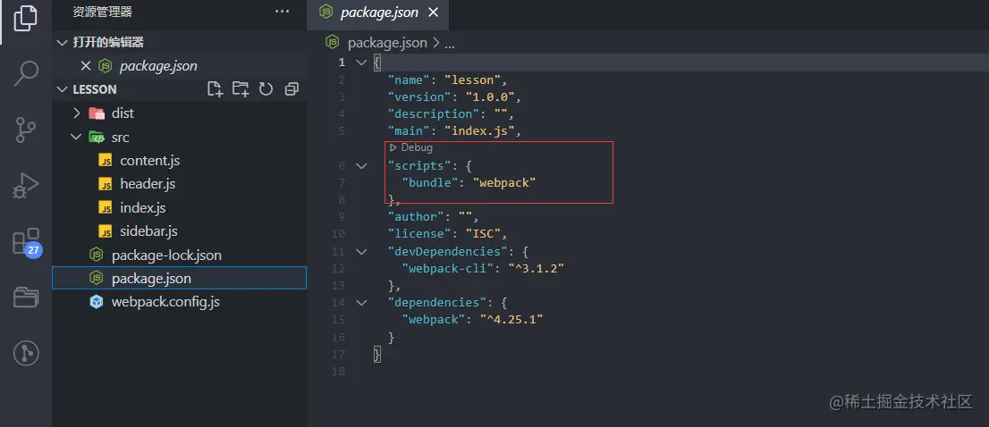This screenshot has height=427, width=989.
Task: Select package.json in the file tree
Action: point(180,278)
